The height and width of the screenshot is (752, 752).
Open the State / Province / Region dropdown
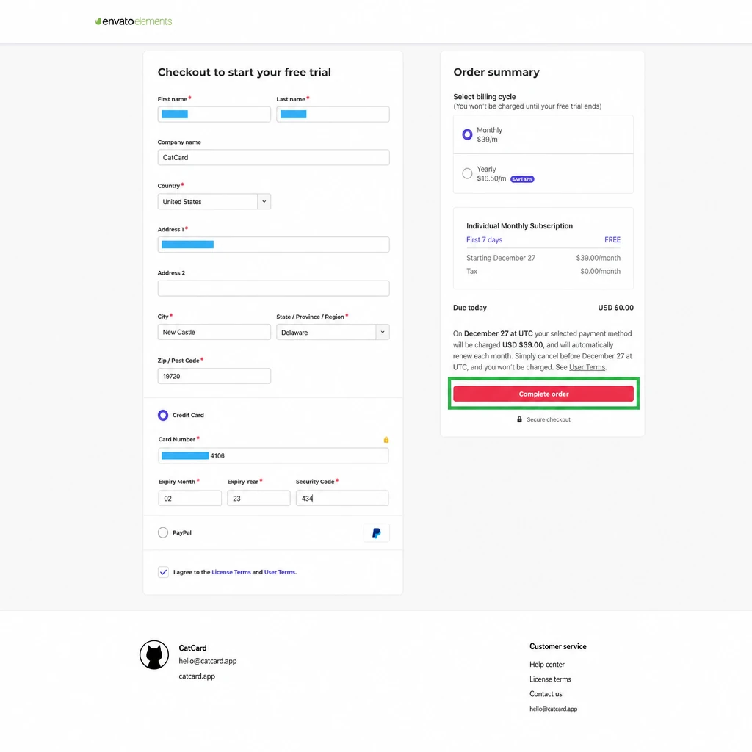click(x=333, y=332)
